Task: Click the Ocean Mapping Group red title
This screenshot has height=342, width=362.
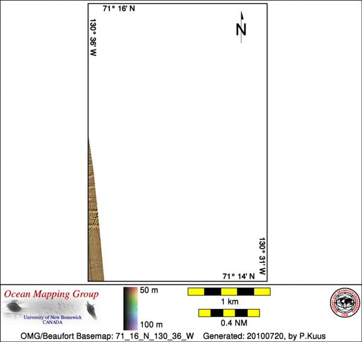Action: pos(51,294)
